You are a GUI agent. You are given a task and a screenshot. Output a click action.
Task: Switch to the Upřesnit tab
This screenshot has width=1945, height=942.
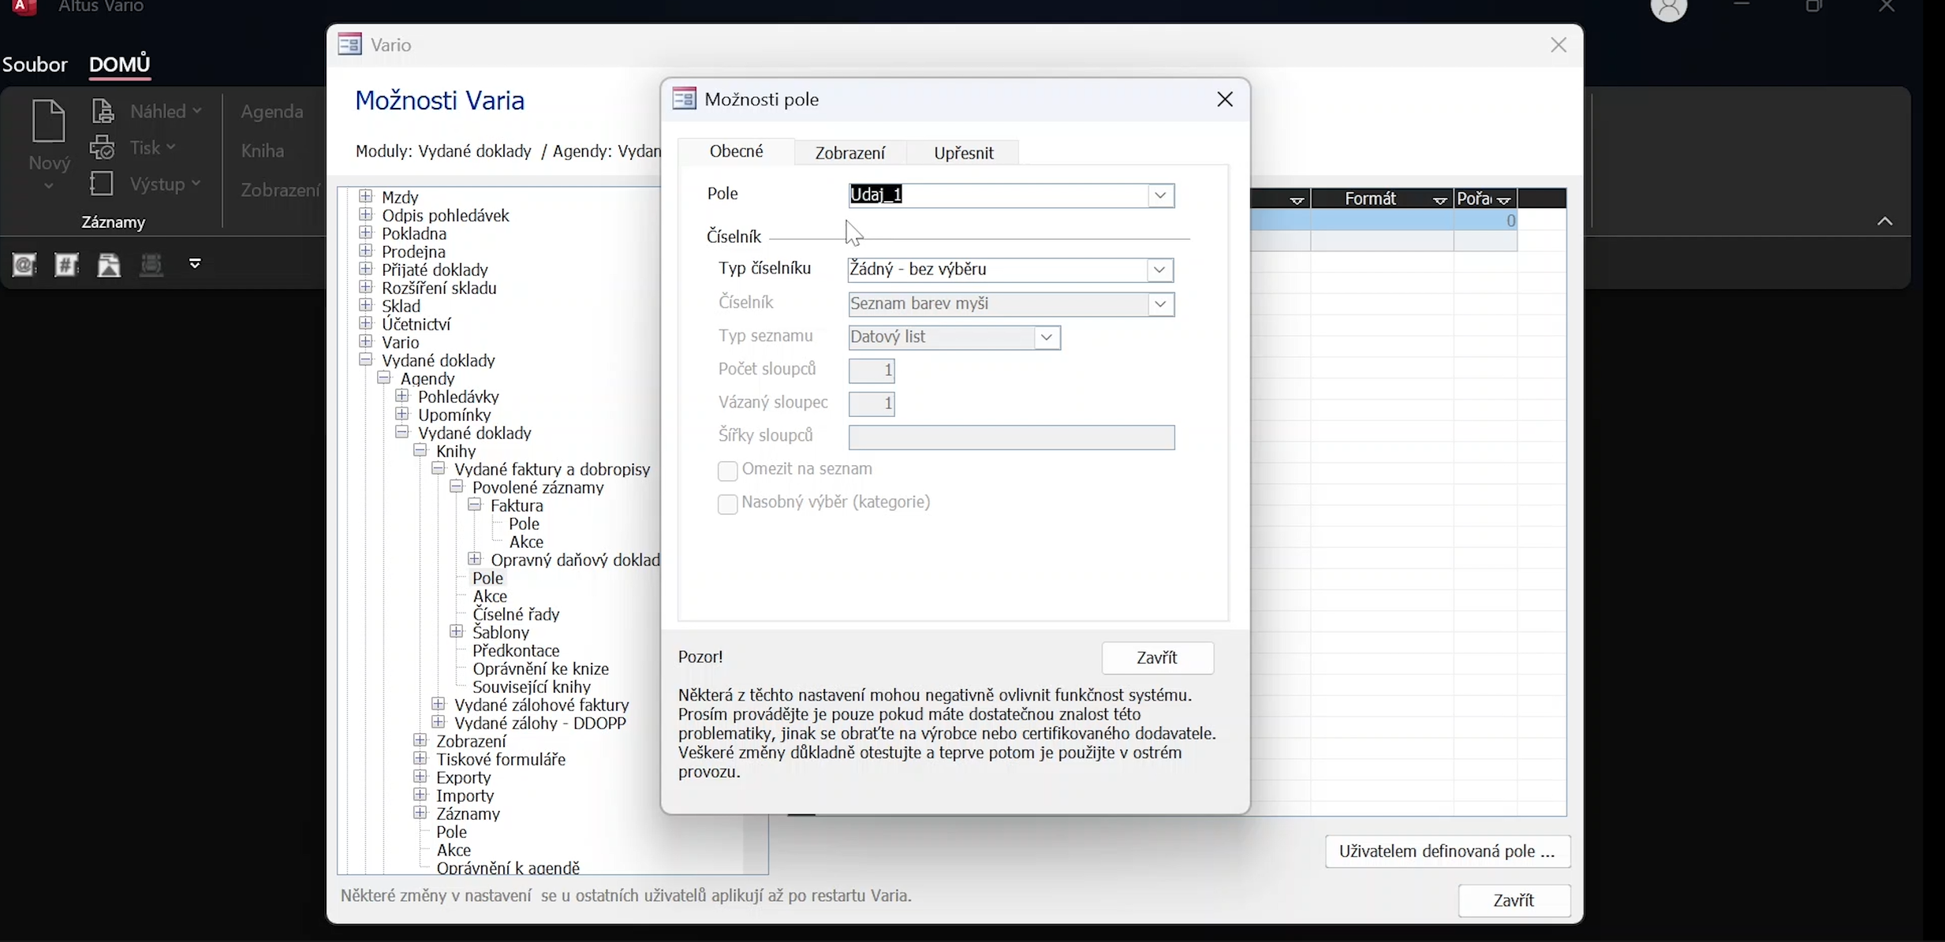963,153
